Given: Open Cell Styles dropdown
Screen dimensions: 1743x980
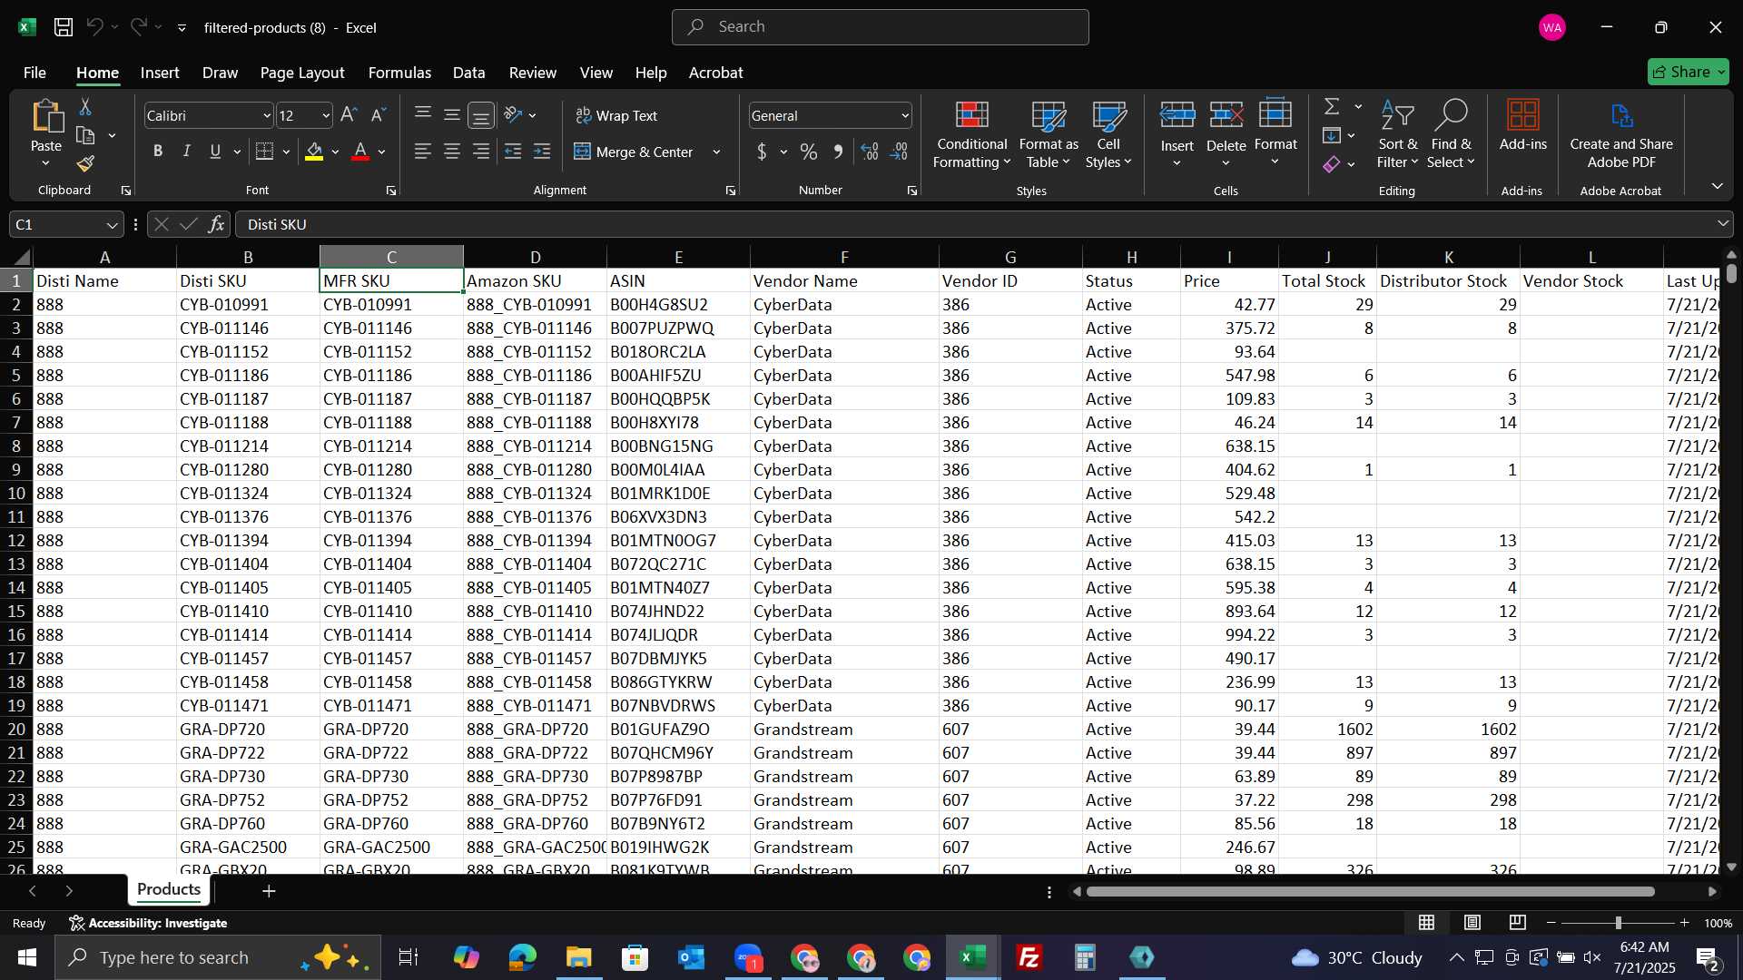Looking at the screenshot, I should tap(1108, 134).
